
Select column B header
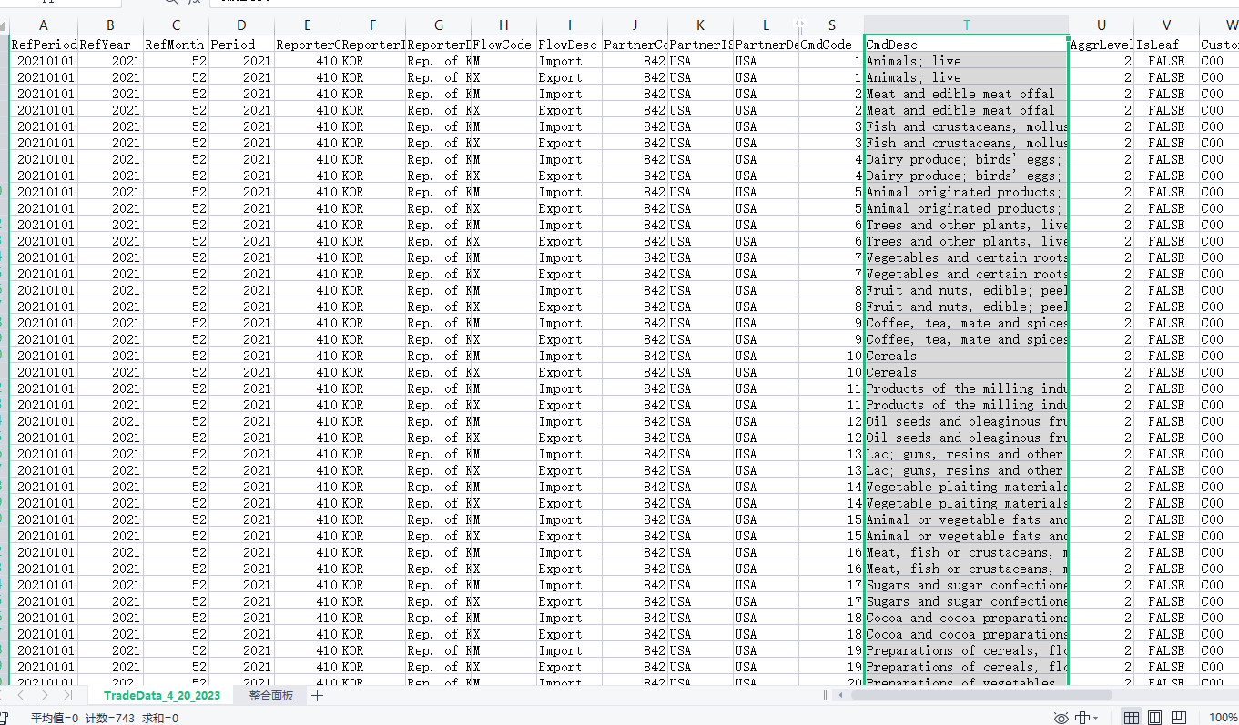tap(110, 25)
